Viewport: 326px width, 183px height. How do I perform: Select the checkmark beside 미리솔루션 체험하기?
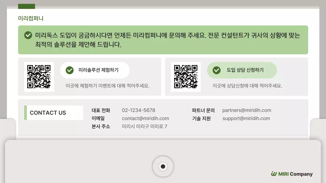69,70
